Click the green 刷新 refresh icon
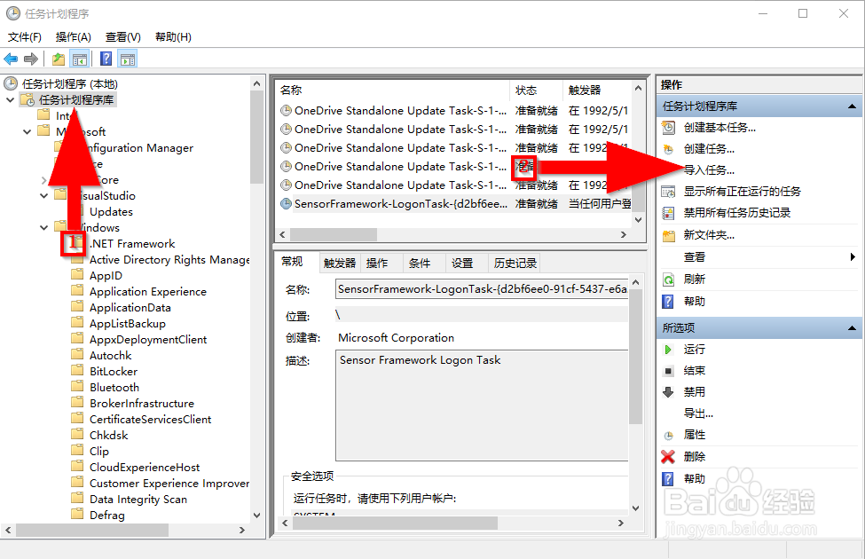 (x=668, y=279)
